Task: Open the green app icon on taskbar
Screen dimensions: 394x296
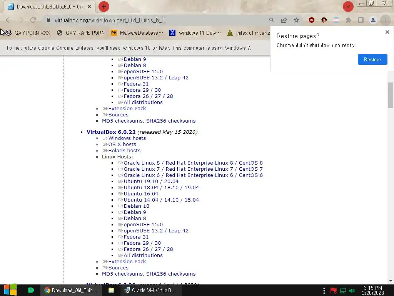Action: (x=31, y=290)
